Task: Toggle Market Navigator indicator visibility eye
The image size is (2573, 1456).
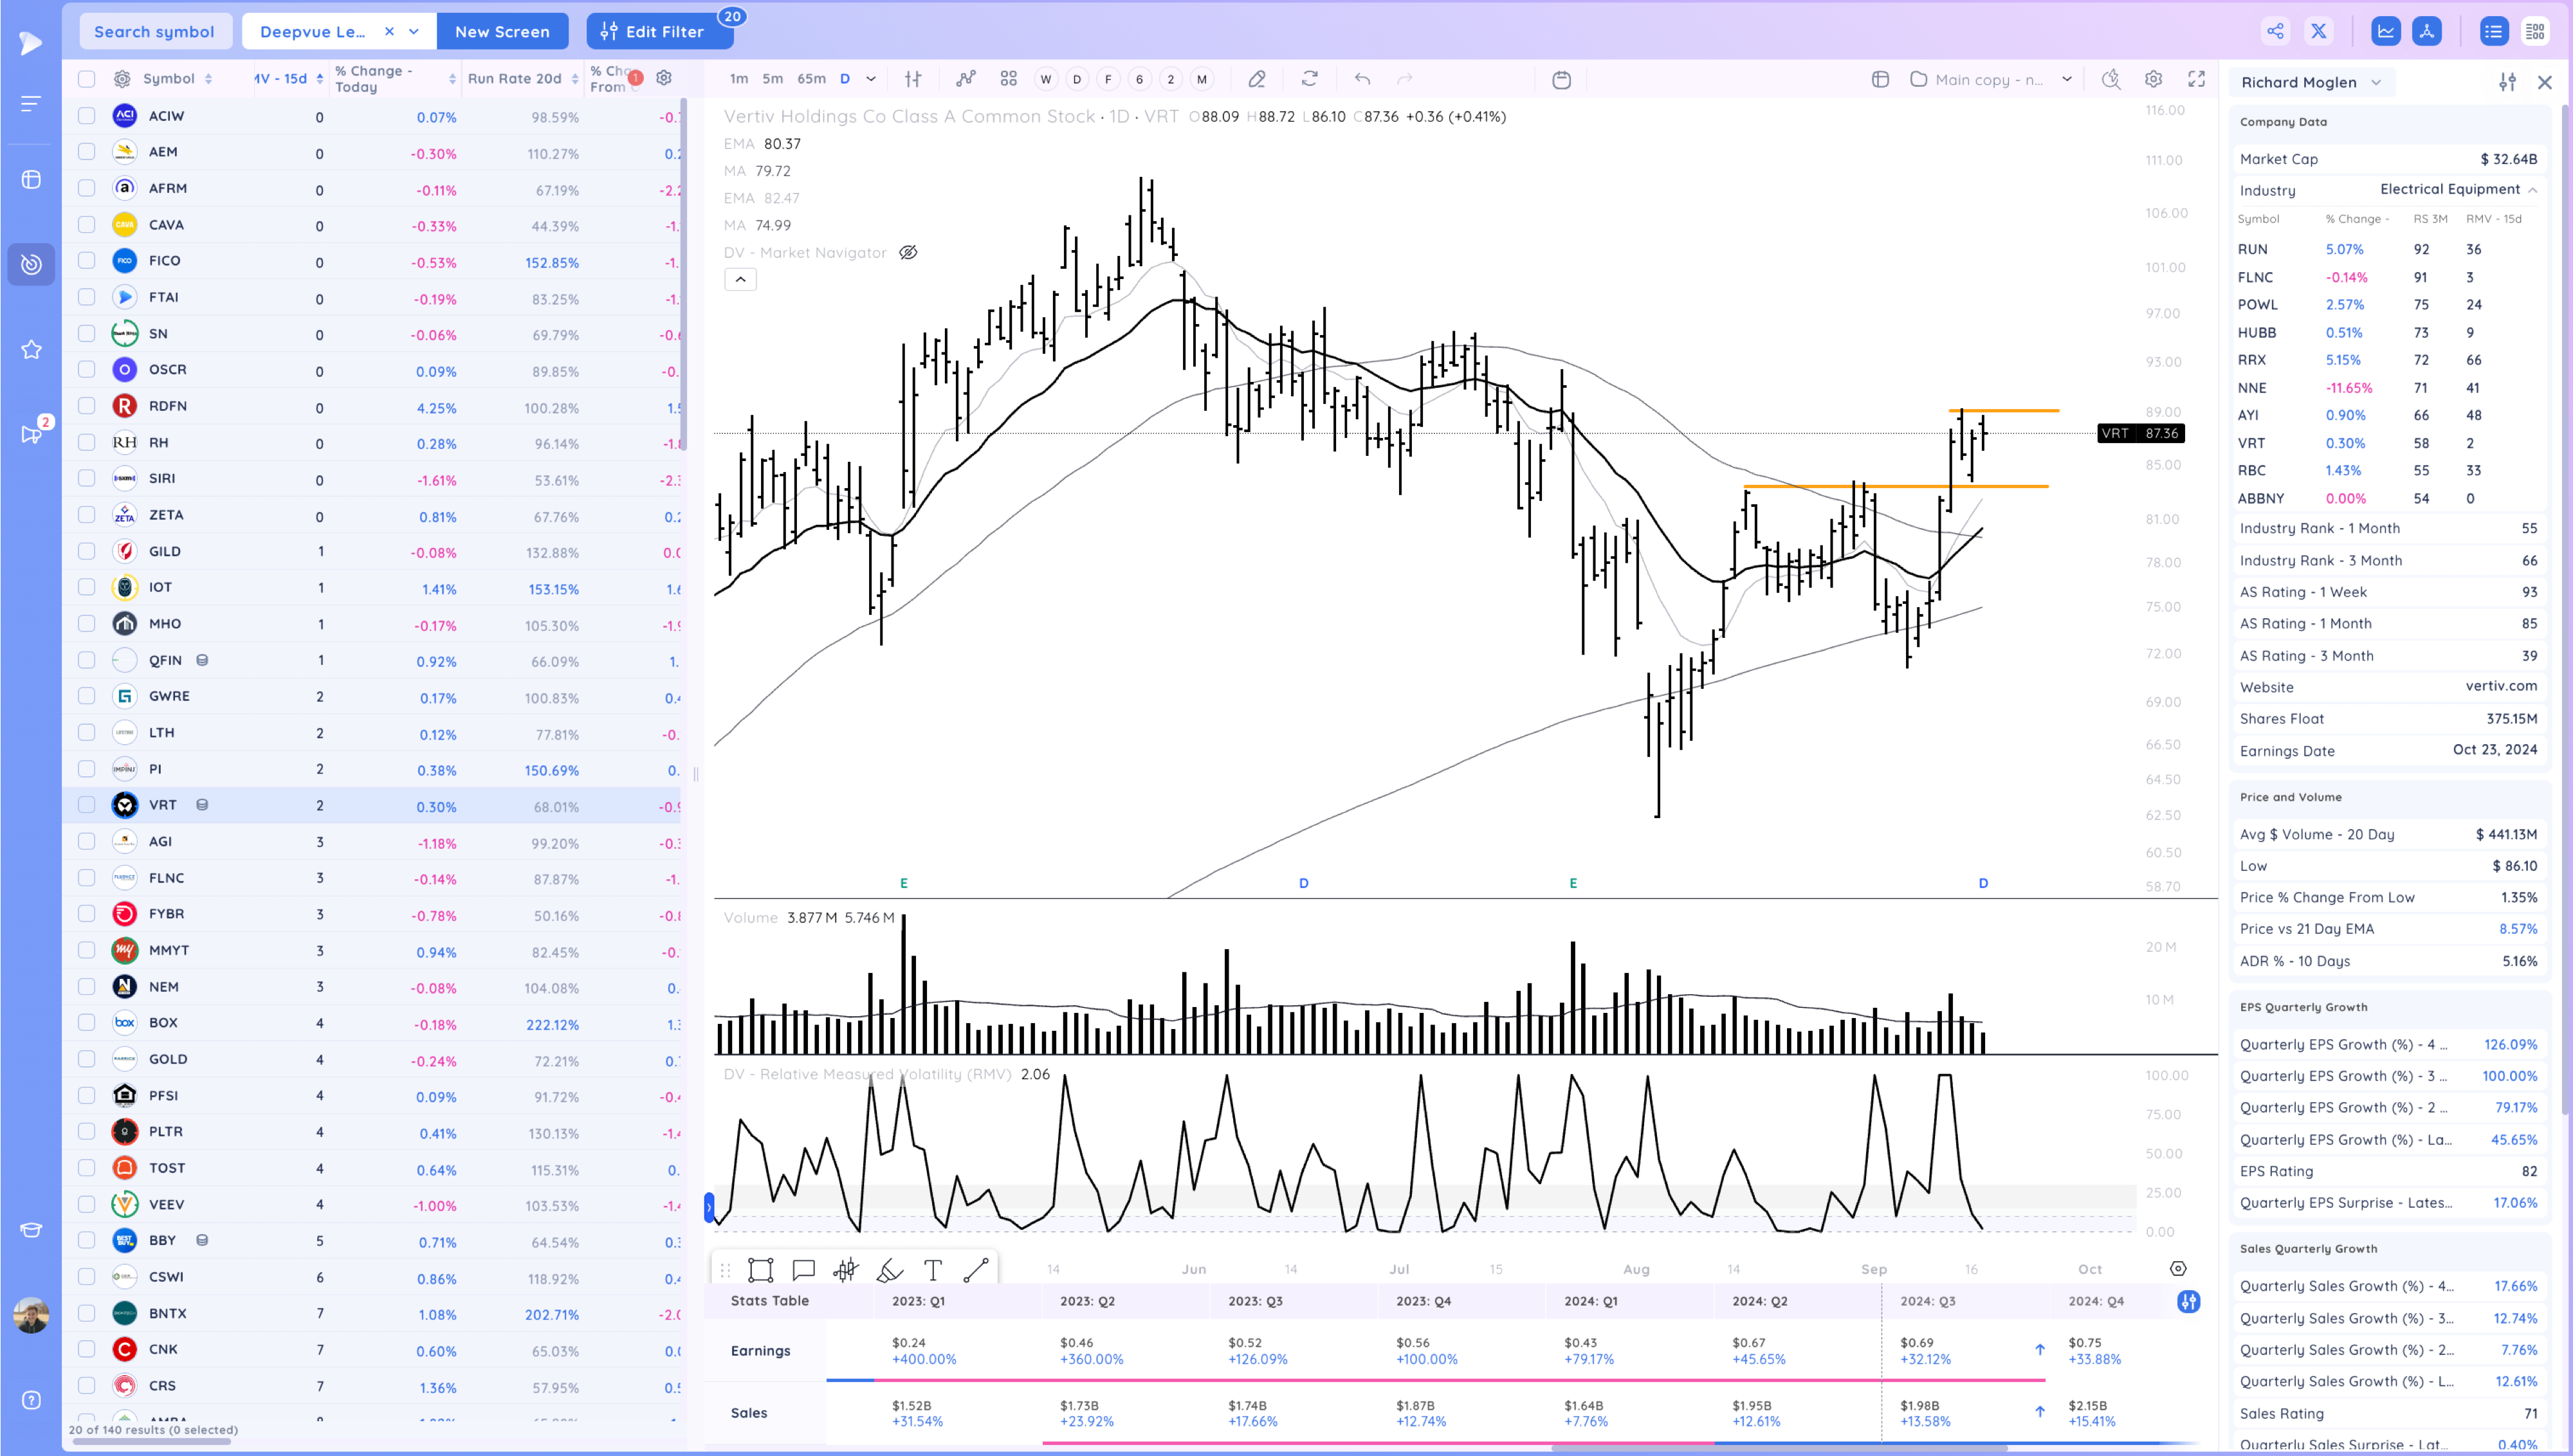Action: coord(908,252)
